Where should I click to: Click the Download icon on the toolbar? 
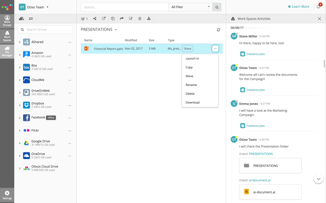pos(149,19)
